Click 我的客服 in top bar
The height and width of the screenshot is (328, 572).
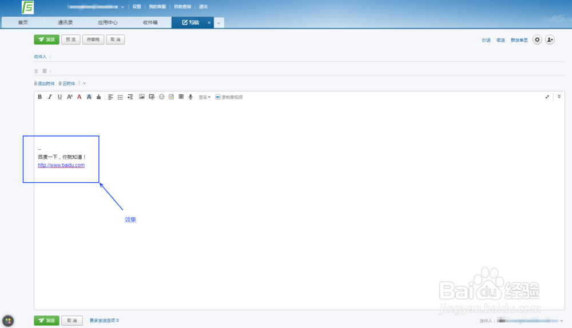pos(157,6)
